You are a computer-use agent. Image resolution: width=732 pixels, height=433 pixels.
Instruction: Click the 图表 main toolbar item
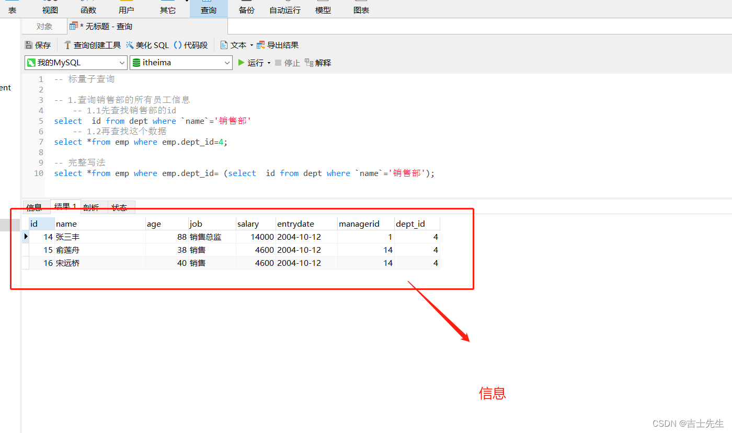(x=361, y=8)
